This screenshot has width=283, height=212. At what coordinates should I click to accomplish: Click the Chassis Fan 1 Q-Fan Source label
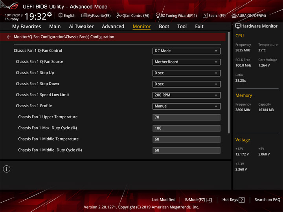click(40, 62)
